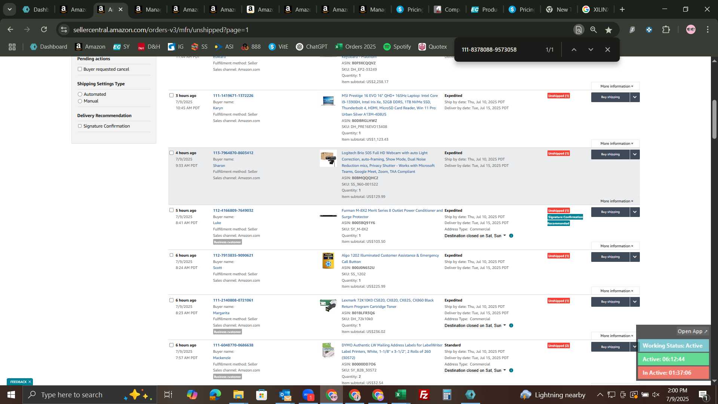Expand Buy shipping options for Furman order

click(635, 212)
